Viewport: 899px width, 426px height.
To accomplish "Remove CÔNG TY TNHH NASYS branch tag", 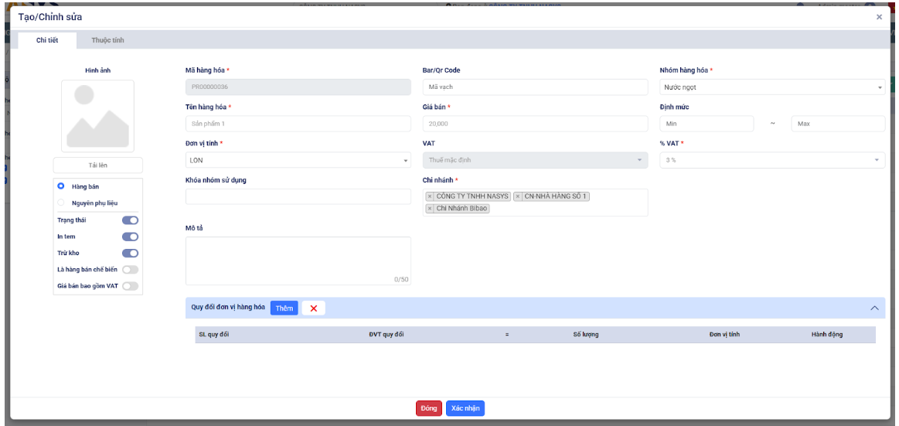I will [x=430, y=196].
